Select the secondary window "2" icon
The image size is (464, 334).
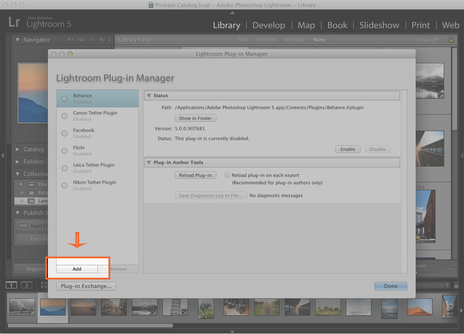27,285
